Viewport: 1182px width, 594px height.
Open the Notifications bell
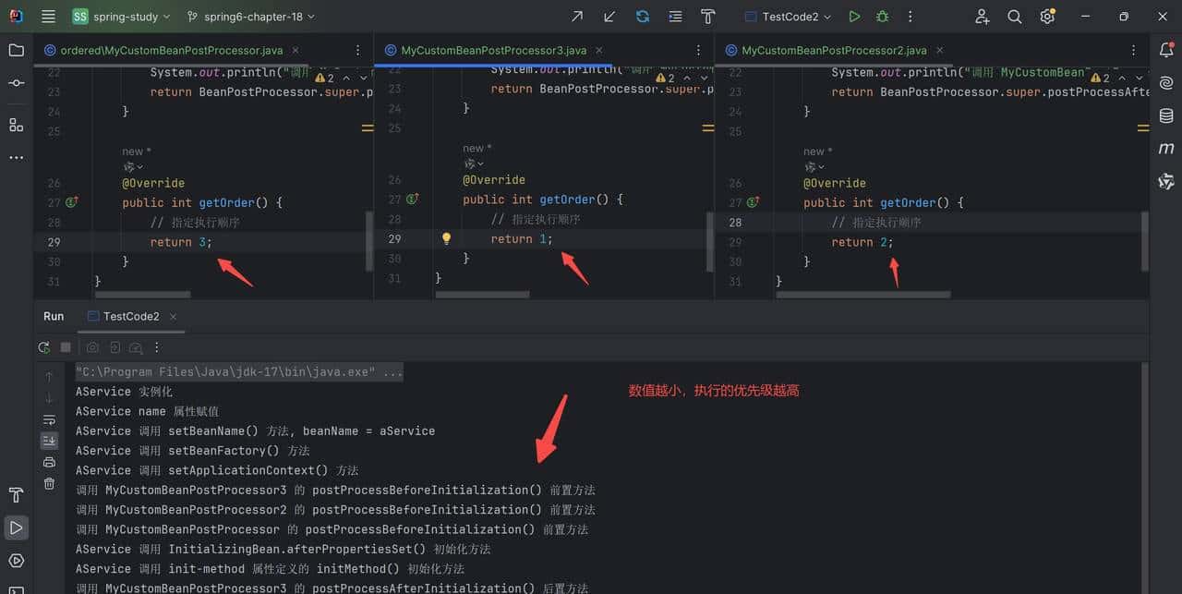[x=1166, y=50]
